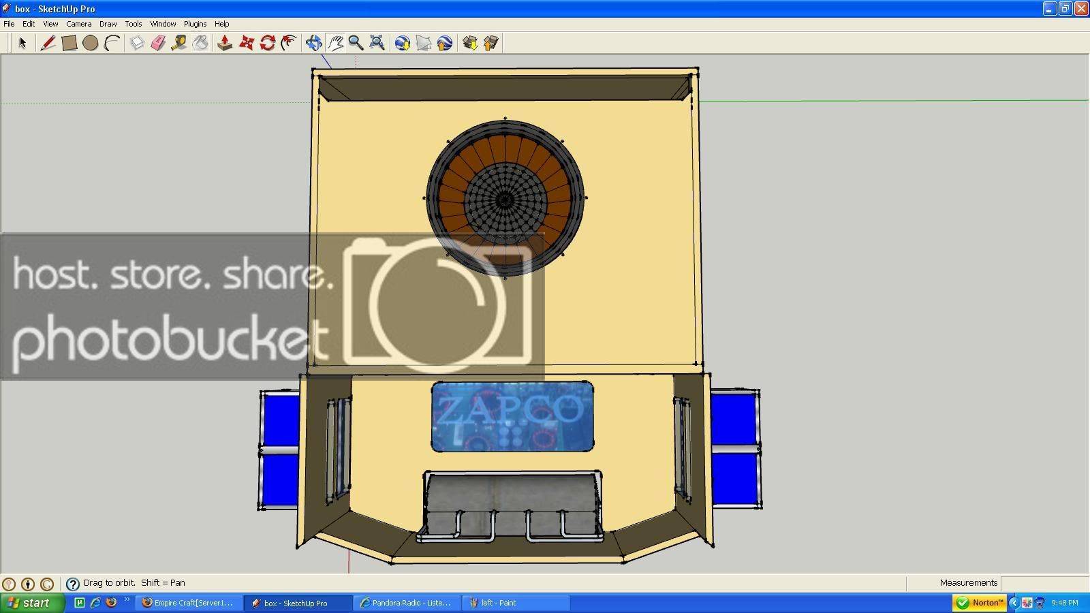Open the Plugins menu
Viewport: 1090px width, 613px height.
195,24
